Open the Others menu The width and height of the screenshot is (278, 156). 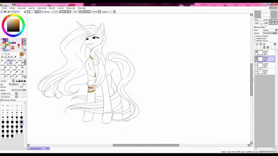click(81, 8)
